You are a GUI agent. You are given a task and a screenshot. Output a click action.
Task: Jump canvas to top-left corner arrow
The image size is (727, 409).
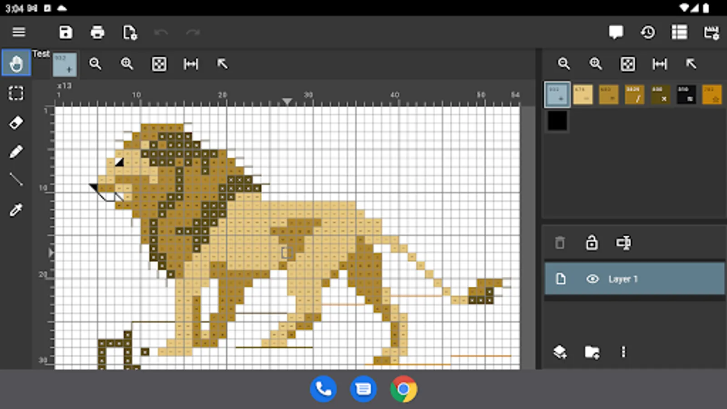point(222,64)
